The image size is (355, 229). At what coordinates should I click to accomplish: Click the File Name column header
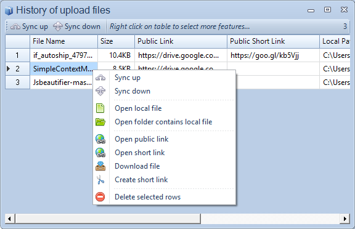click(x=64, y=41)
